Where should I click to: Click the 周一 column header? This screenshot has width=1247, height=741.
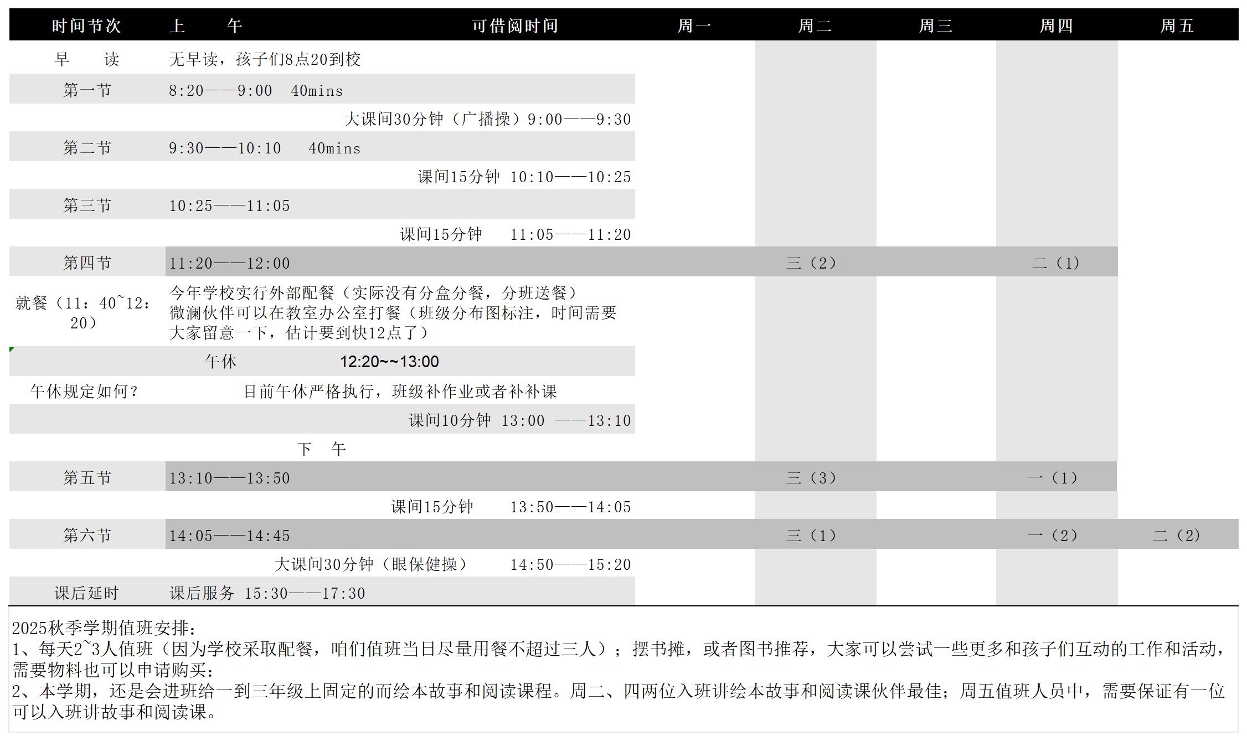pos(694,25)
